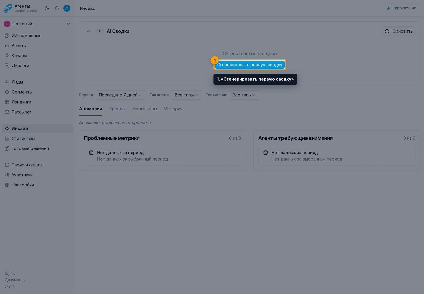
Task: Switch language to EN
Action: click(x=10, y=274)
